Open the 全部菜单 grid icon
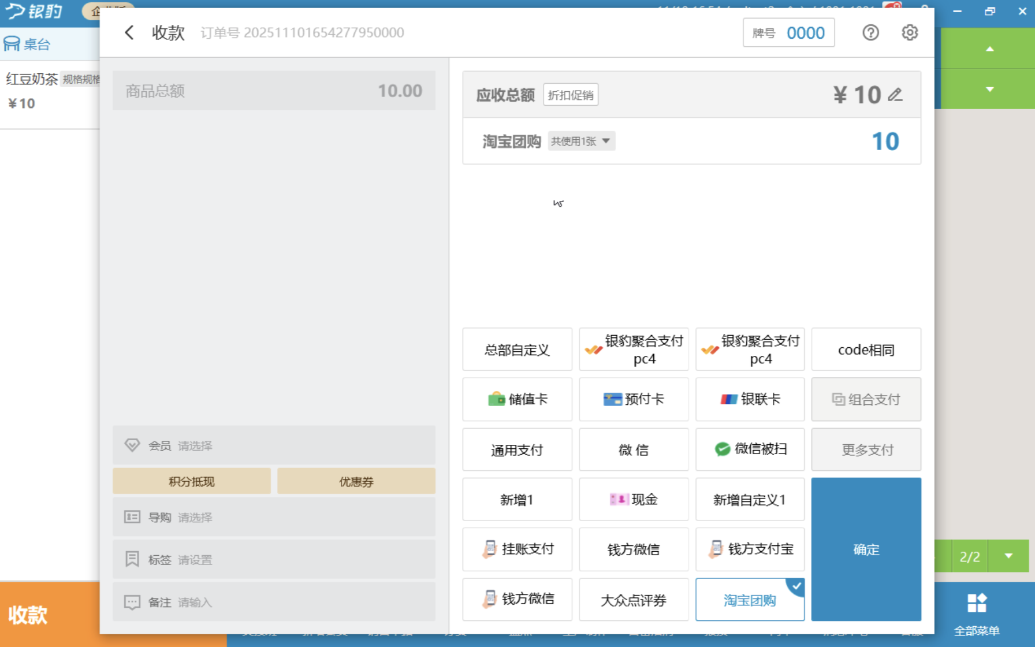The height and width of the screenshot is (647, 1035). click(x=977, y=604)
